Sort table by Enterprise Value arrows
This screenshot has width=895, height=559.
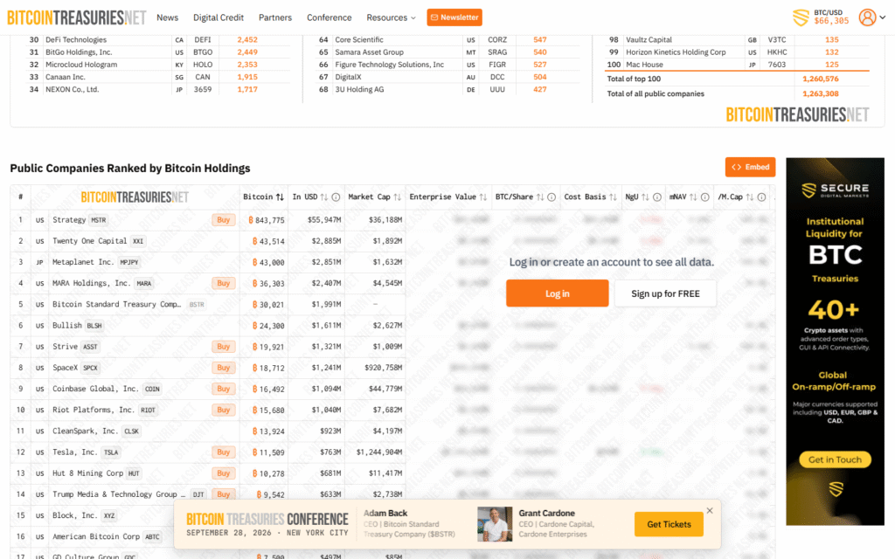click(x=482, y=197)
